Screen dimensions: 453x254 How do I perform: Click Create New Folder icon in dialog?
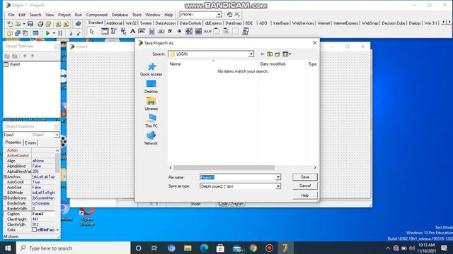pos(277,54)
